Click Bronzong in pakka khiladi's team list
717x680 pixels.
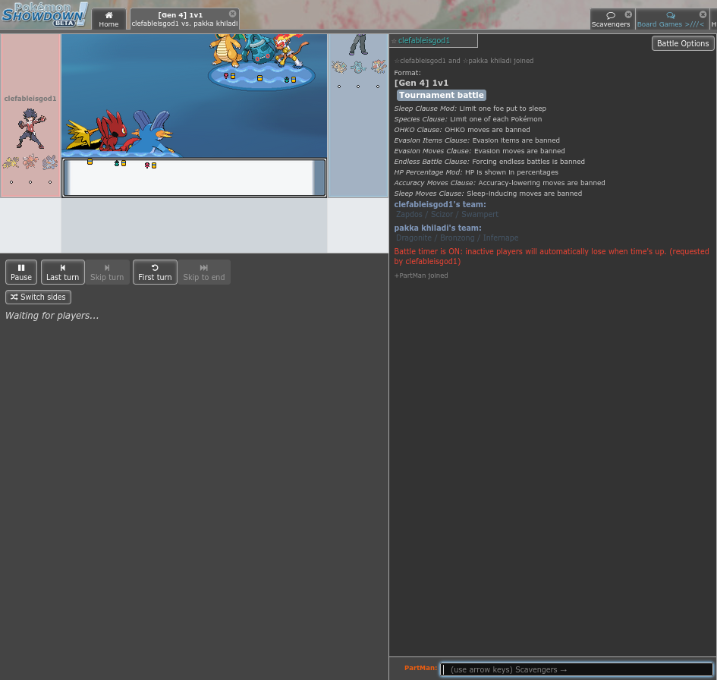coord(458,238)
